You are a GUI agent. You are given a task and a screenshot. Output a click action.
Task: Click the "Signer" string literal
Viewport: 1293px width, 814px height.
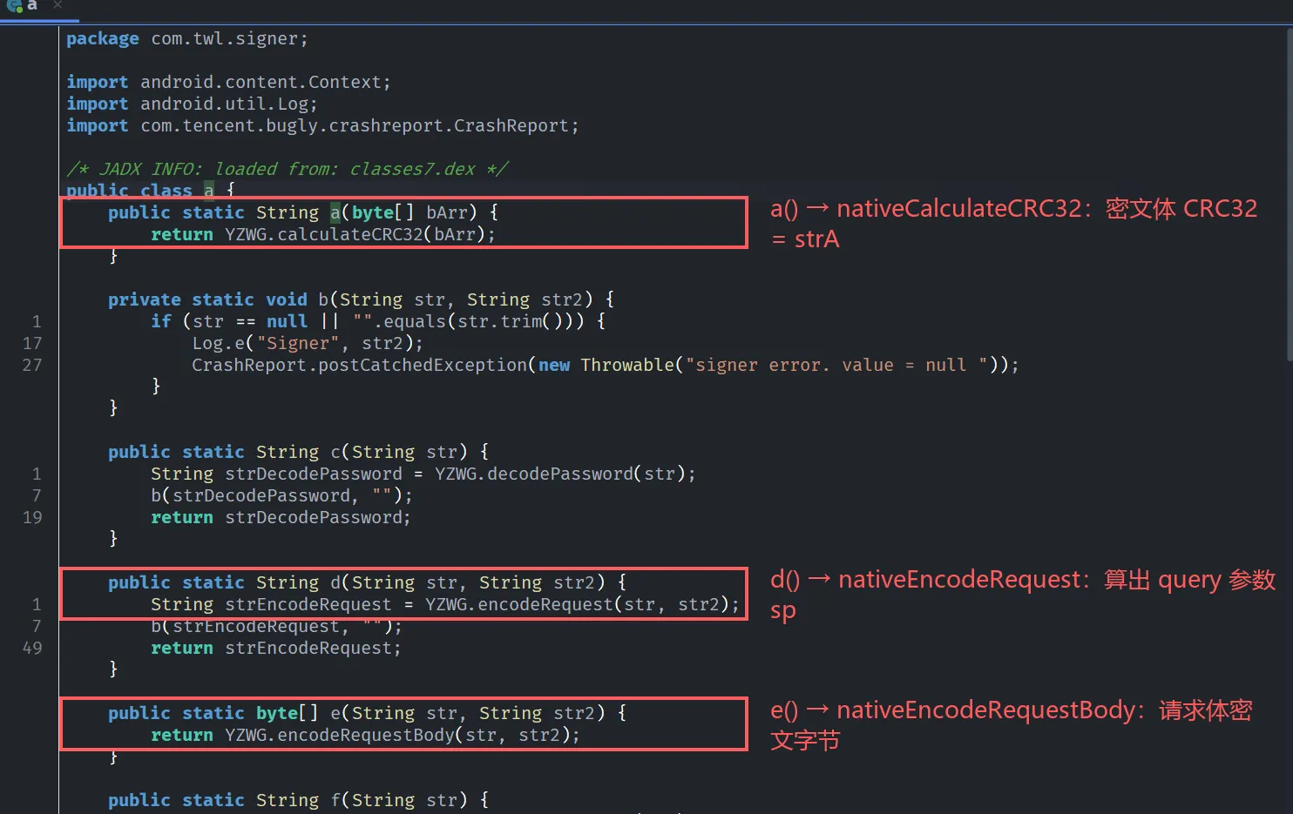pyautogui.click(x=298, y=343)
